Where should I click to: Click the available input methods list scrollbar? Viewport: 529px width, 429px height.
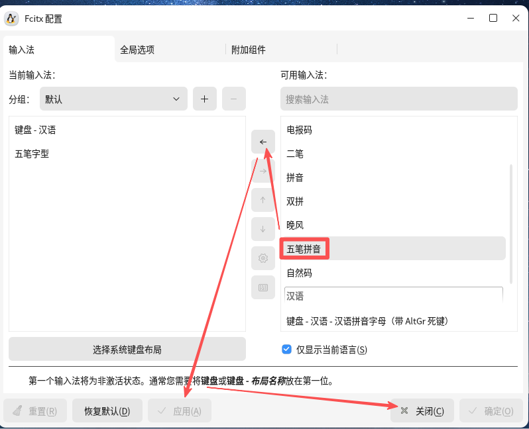(x=510, y=222)
